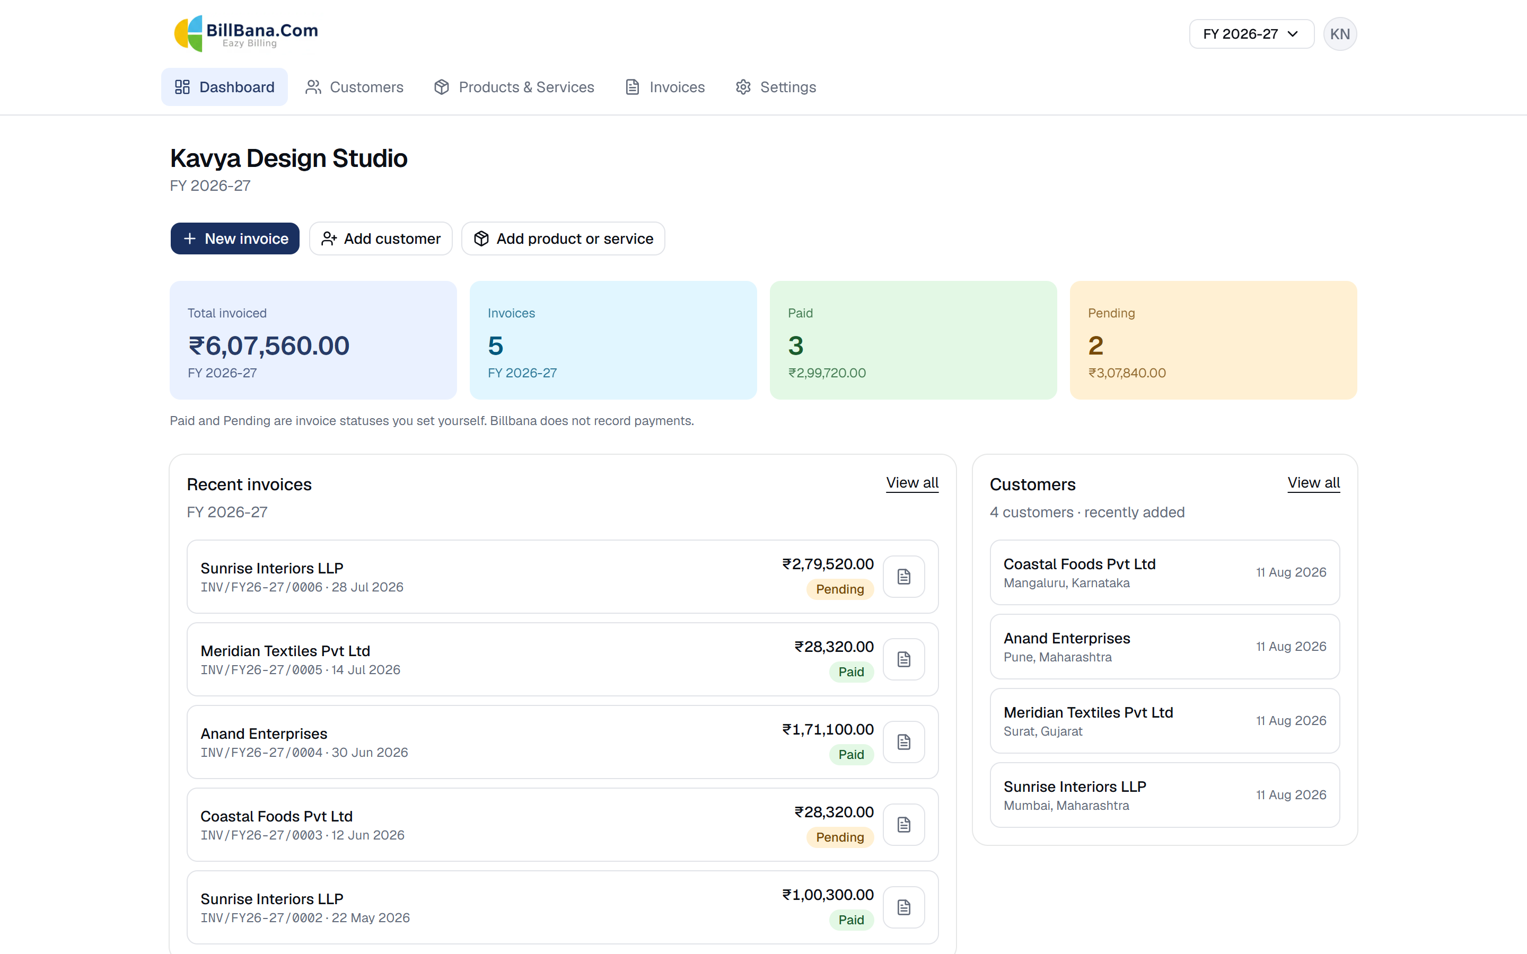Expand the FY 2026-27 year selector
1527x954 pixels.
1251,34
